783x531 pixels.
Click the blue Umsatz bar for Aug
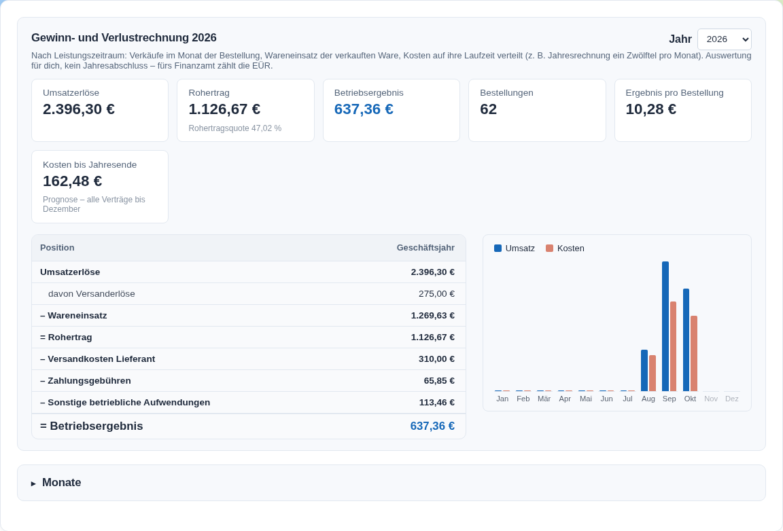point(644,370)
